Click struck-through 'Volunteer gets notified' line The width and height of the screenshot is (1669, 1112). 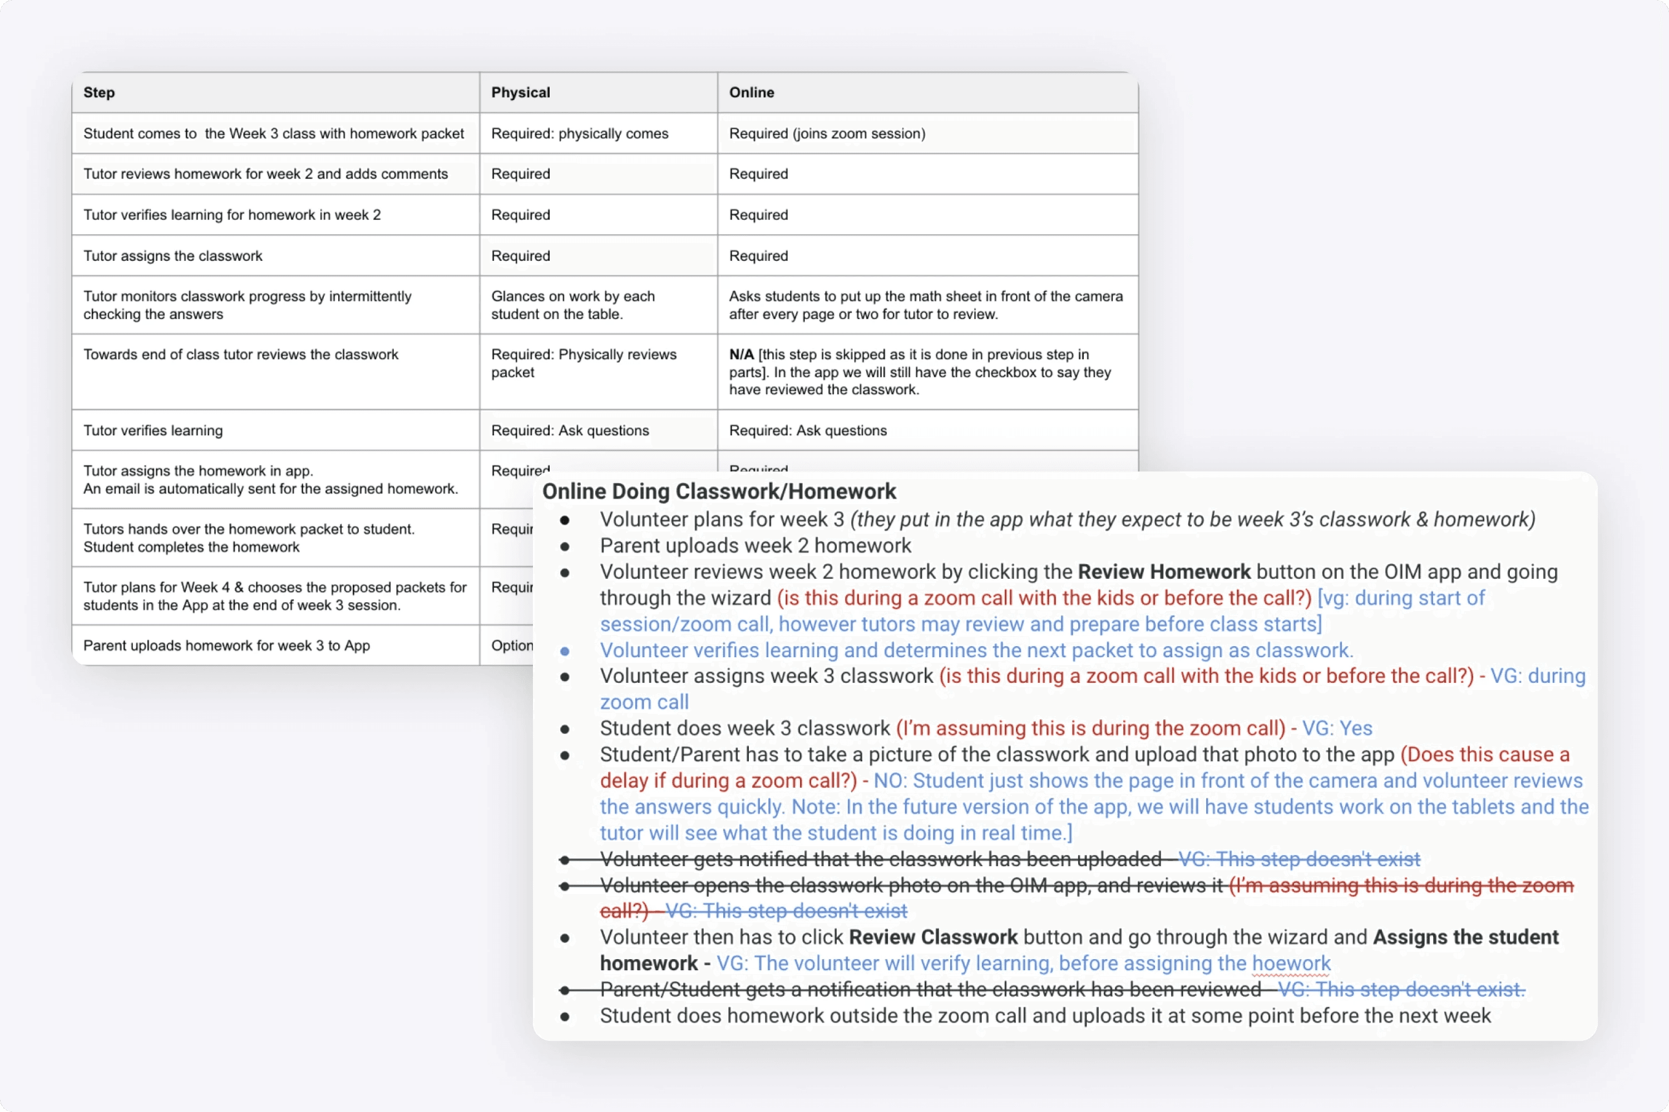point(1010,859)
